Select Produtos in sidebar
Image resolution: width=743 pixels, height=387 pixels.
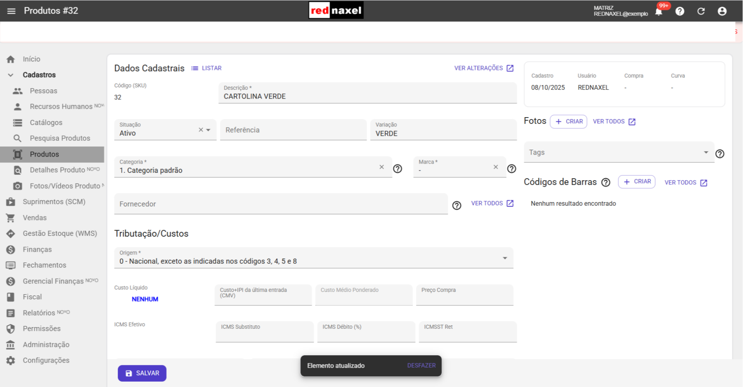52,154
